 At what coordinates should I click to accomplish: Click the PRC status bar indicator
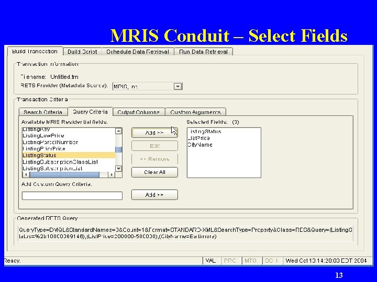point(230,261)
